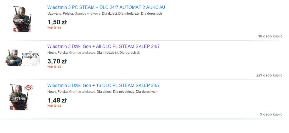Open the 'Wiedźmin 3 Dziki Gon + All DLC' listing title
The width and height of the screenshot is (289, 133).
pyautogui.click(x=104, y=46)
